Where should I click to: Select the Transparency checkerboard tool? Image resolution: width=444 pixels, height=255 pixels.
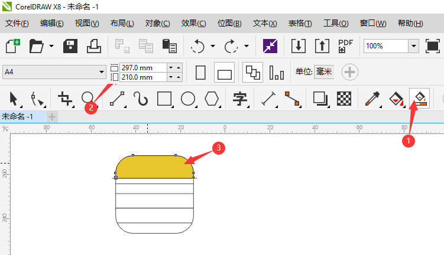pyautogui.click(x=344, y=98)
